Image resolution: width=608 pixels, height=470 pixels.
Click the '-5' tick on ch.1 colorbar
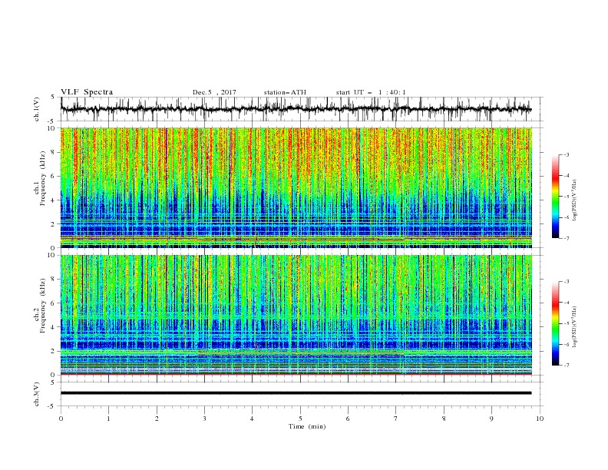pyautogui.click(x=567, y=197)
